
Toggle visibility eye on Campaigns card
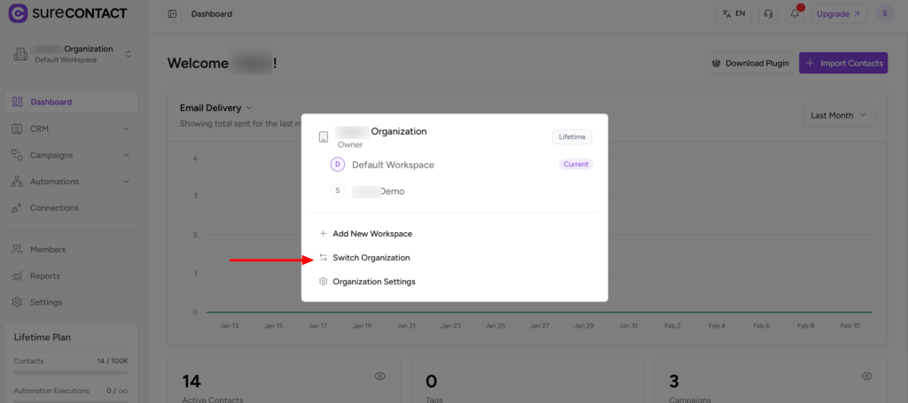pyautogui.click(x=867, y=376)
